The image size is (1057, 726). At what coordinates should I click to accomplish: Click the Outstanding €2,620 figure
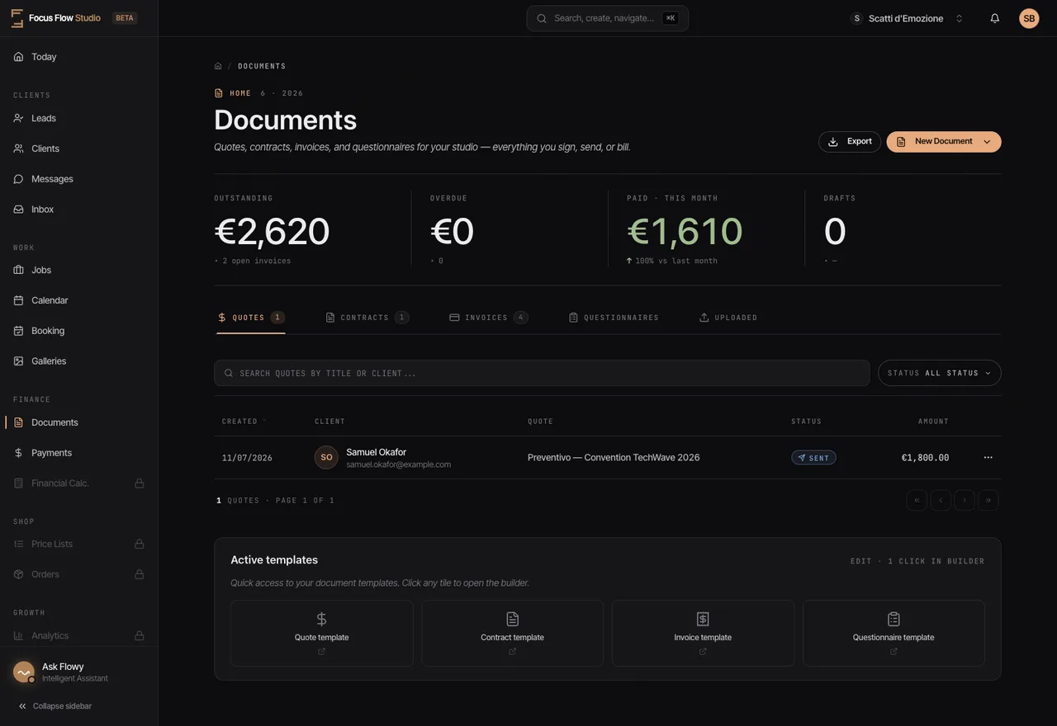click(273, 231)
